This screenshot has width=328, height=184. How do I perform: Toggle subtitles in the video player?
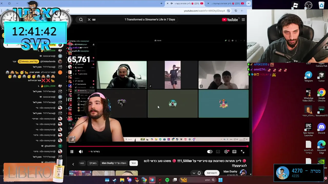click(x=218, y=152)
